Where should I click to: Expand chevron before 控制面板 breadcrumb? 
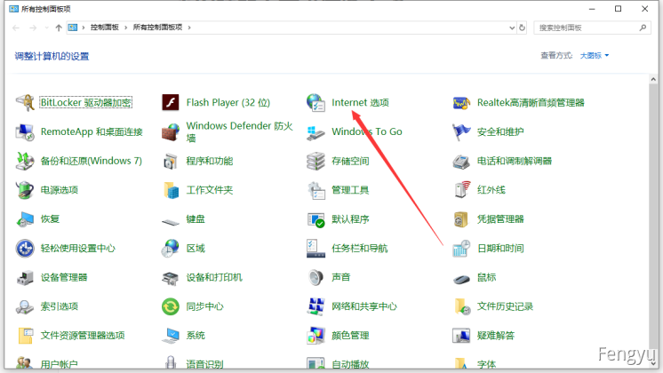[x=84, y=28]
